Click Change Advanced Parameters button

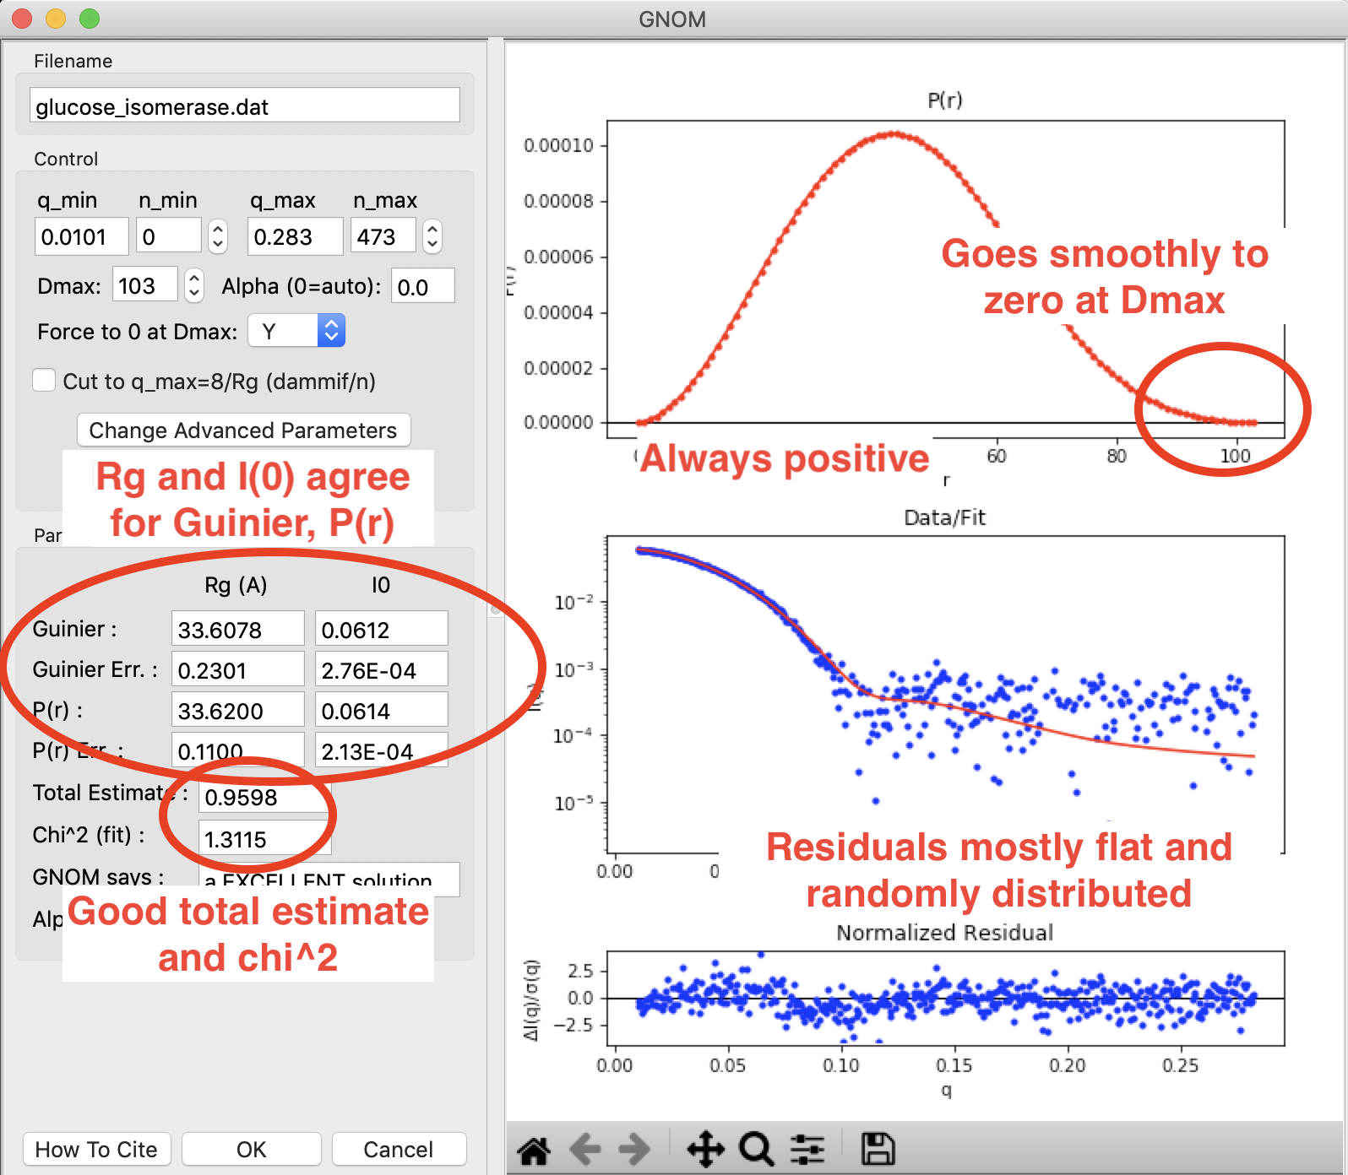tap(244, 430)
